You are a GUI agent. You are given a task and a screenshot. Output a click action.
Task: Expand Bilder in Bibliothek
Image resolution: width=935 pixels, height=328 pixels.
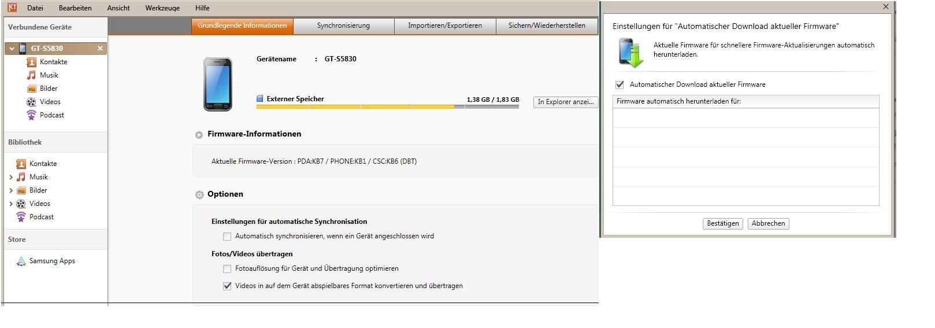[x=11, y=190]
